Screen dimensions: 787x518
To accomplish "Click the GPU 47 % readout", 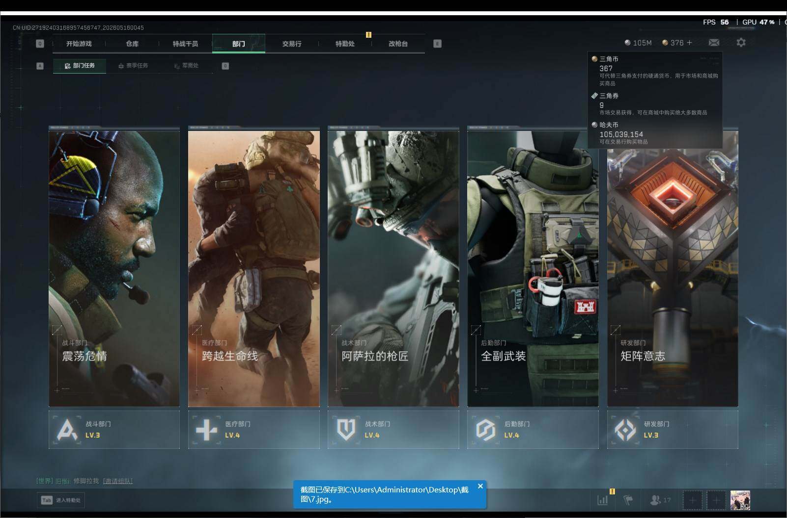I will [x=758, y=22].
